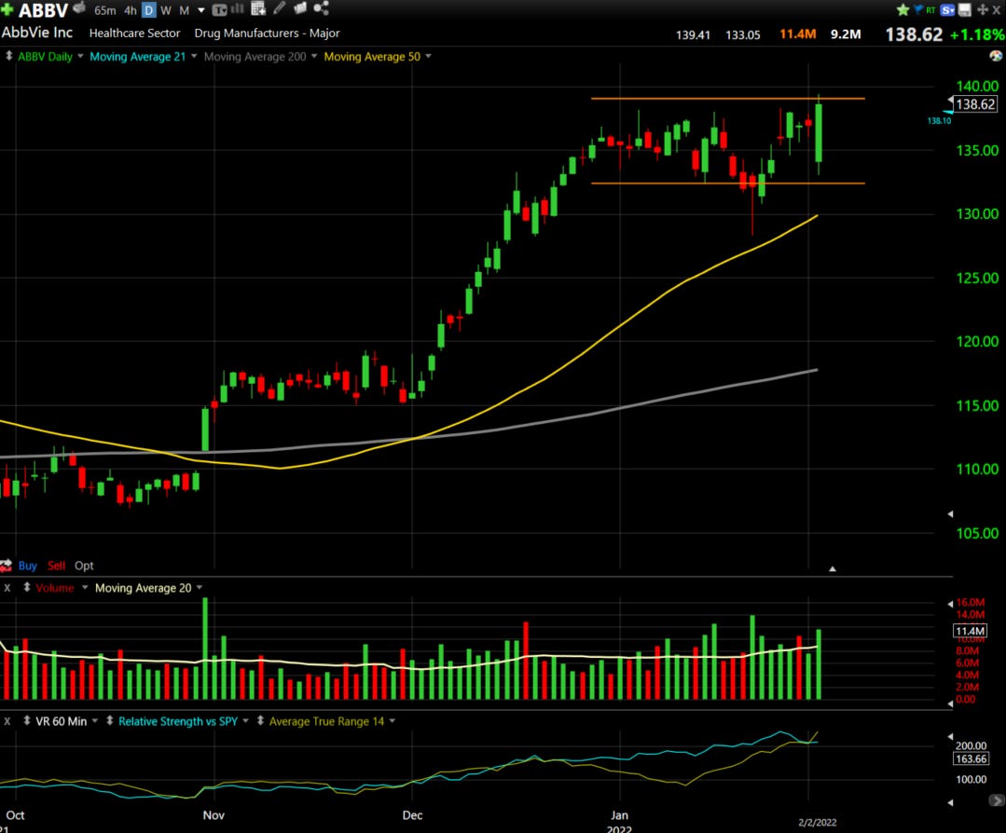
Task: Click the Moving Average 20 label
Action: 143,588
